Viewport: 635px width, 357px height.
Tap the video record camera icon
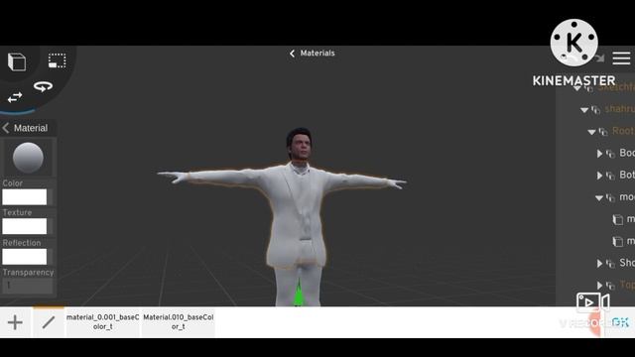coord(593,302)
